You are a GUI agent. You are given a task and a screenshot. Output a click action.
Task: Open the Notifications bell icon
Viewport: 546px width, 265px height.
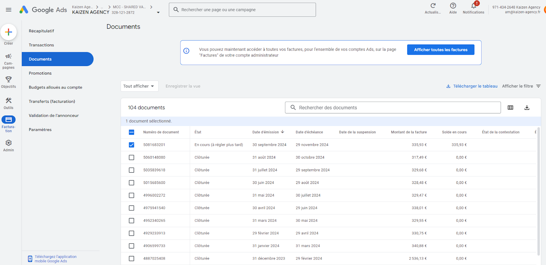(x=474, y=5)
